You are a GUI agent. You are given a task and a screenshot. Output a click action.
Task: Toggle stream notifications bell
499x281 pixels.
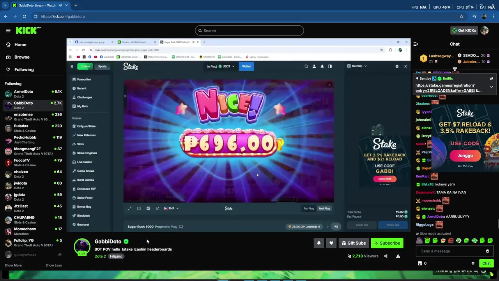pyautogui.click(x=319, y=243)
